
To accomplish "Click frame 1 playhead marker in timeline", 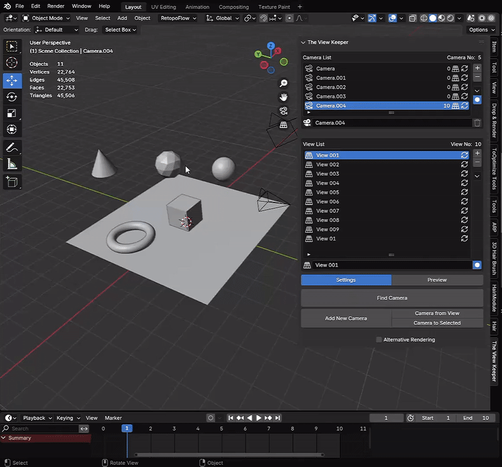I will pos(127,428).
